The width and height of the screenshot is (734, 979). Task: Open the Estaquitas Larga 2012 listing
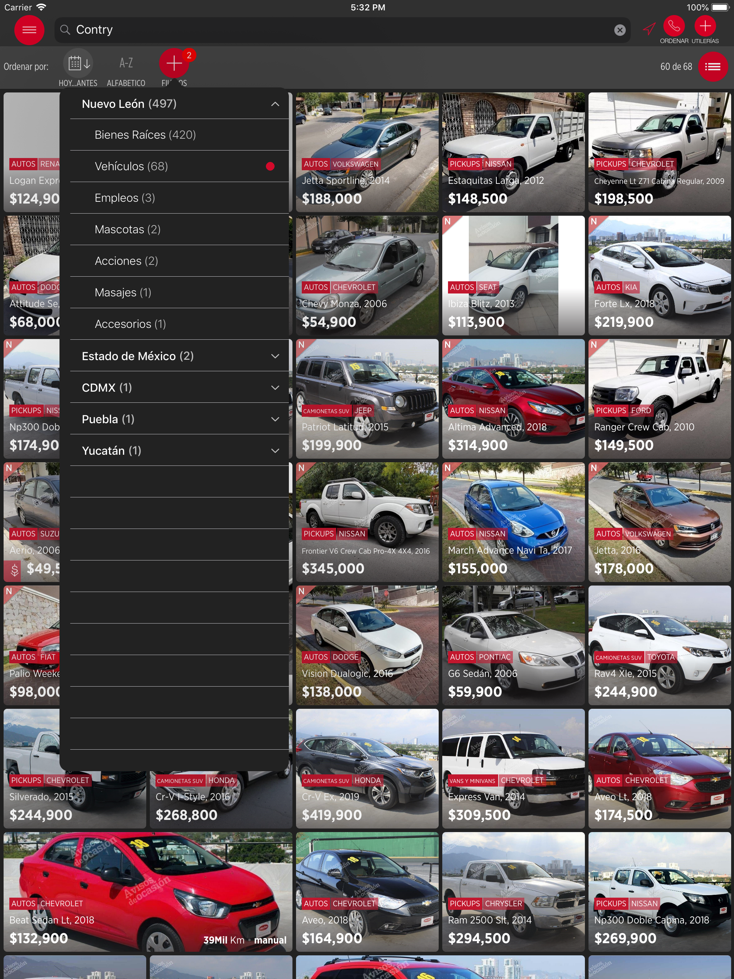(x=514, y=152)
